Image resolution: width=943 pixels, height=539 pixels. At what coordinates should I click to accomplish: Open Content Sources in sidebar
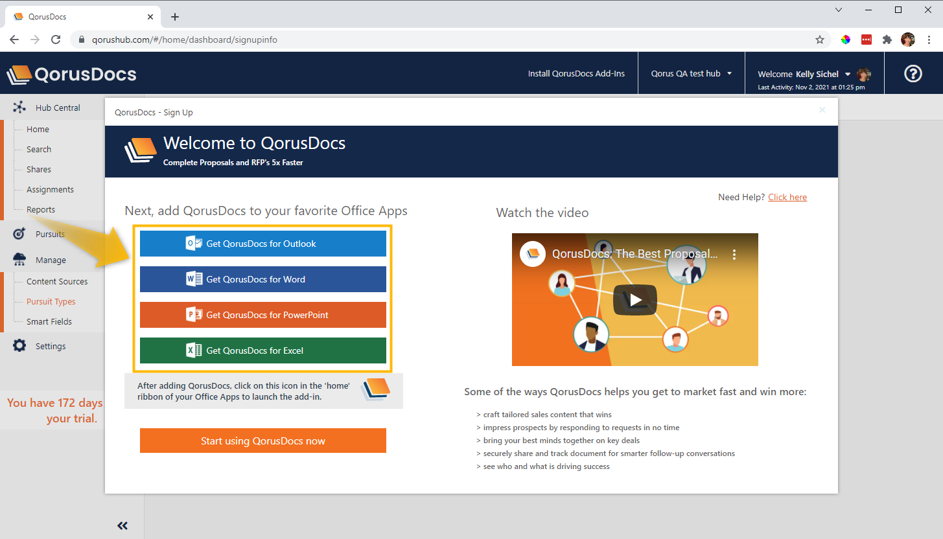click(x=57, y=281)
